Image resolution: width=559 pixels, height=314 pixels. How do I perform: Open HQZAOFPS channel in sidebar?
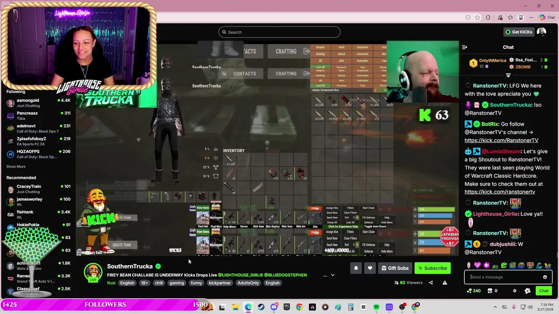click(38, 154)
